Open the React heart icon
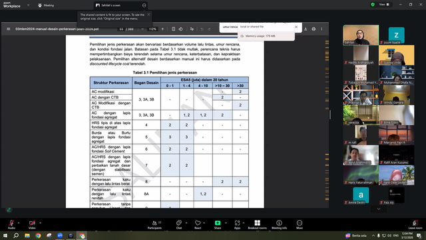Viewport: 426px width, 240px height. click(198, 223)
